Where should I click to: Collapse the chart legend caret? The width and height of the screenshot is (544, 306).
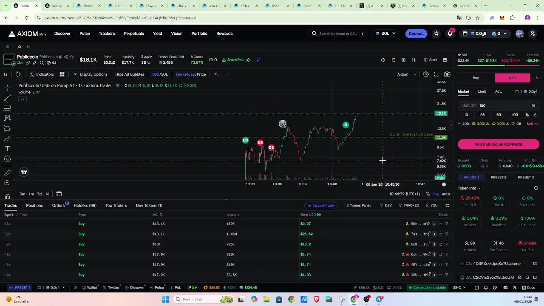coord(22,99)
